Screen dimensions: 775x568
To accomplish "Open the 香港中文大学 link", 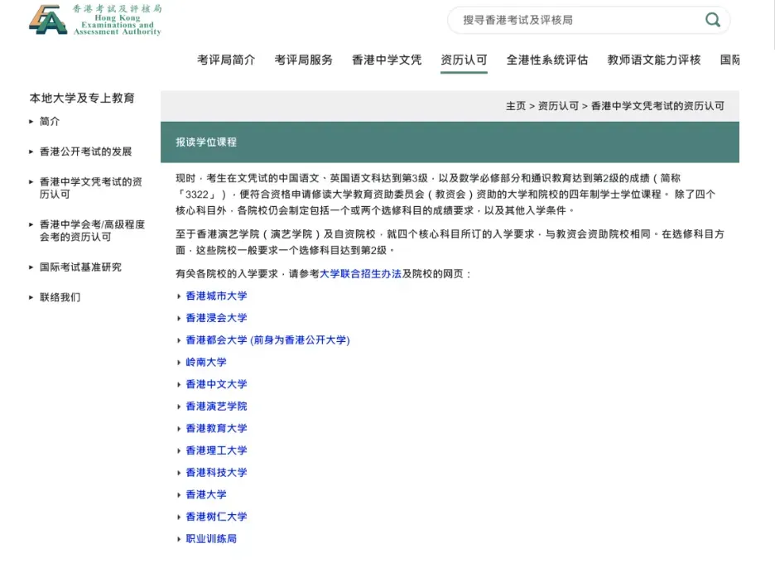I will 216,384.
